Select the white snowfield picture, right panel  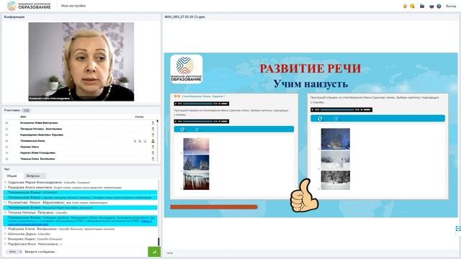pos(336,160)
